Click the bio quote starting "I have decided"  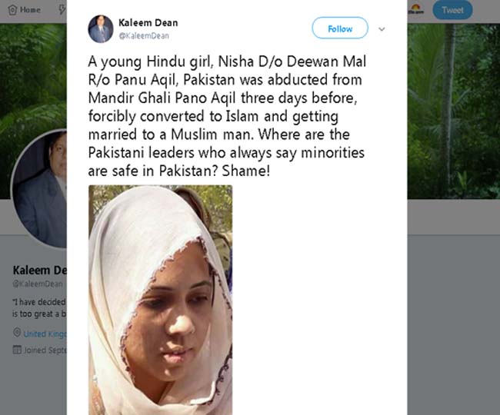[40, 302]
